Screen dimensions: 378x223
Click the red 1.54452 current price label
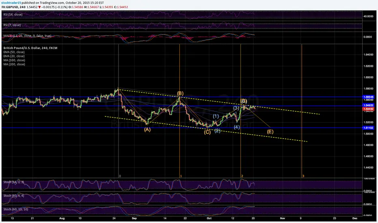pyautogui.click(x=368, y=109)
